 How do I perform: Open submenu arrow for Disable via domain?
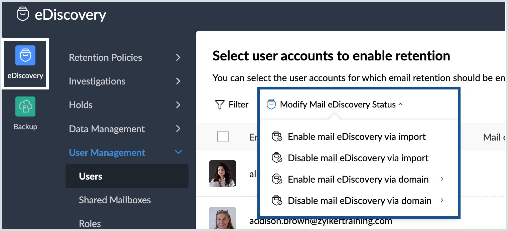442,200
